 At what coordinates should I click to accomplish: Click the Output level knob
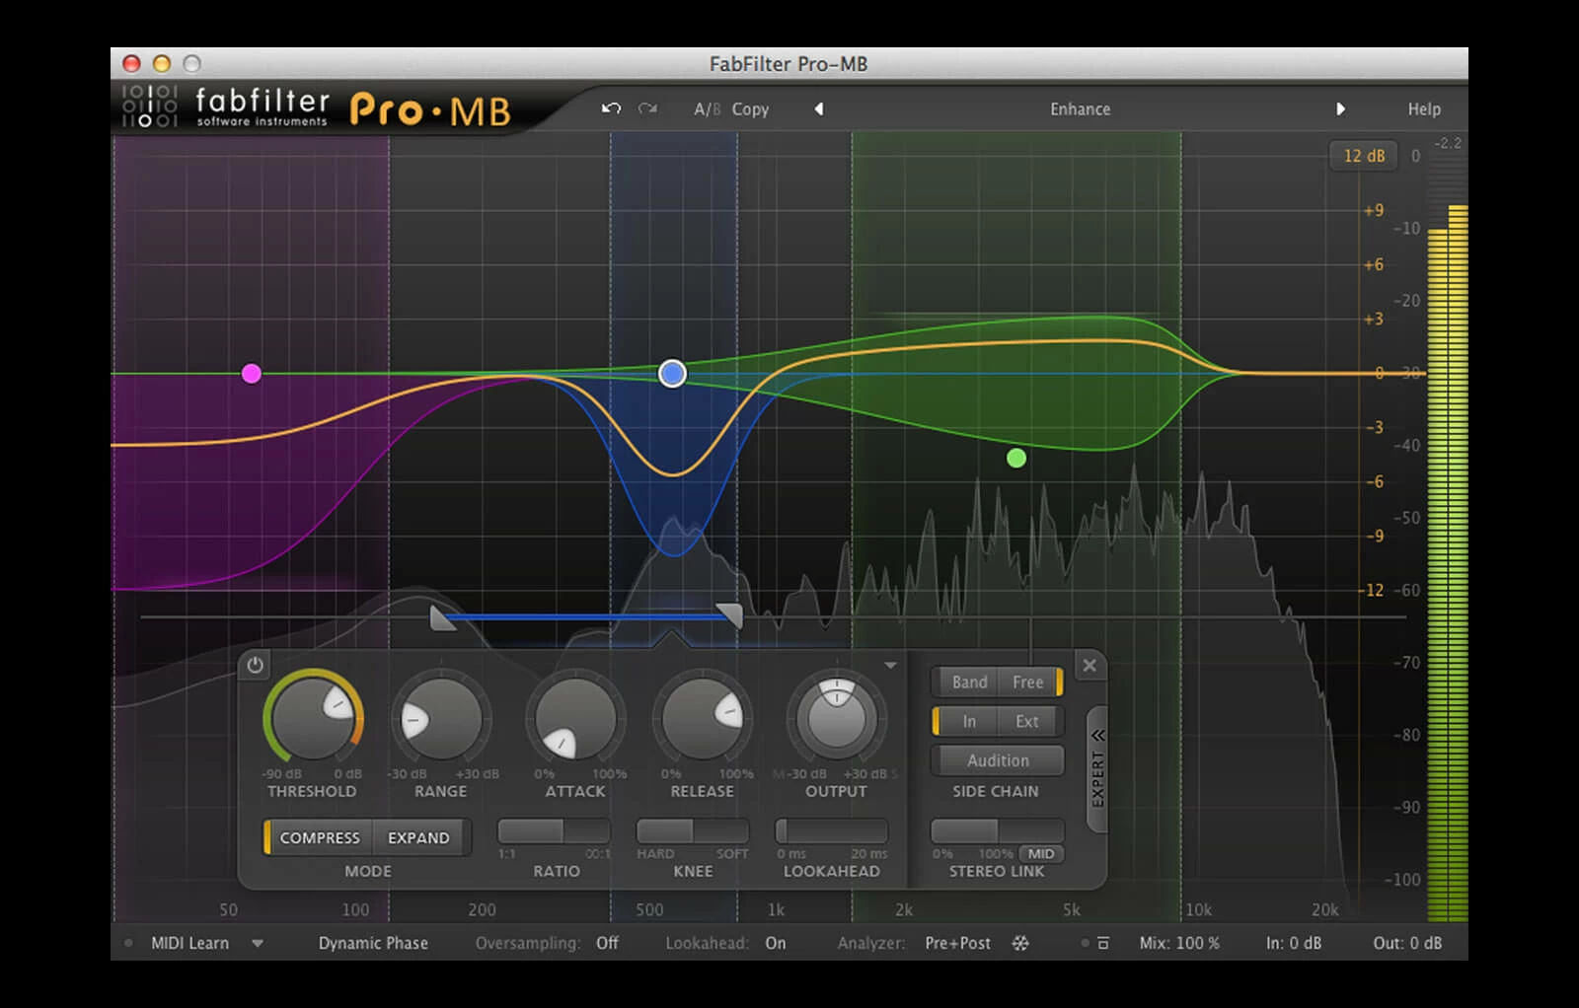[x=837, y=717]
